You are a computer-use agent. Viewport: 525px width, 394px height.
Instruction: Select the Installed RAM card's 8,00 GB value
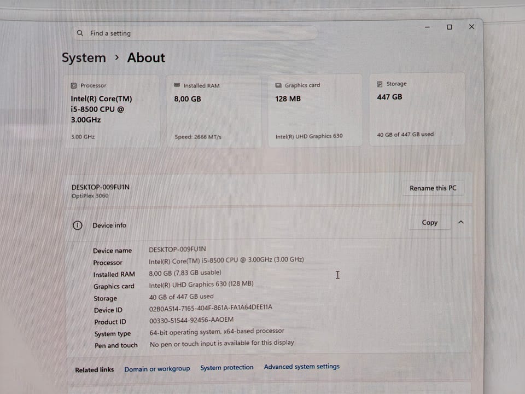187,99
